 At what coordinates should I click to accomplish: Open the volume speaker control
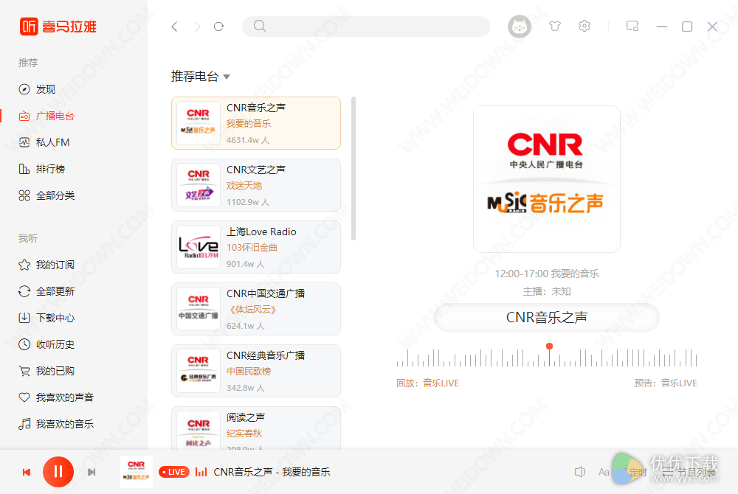pos(580,472)
